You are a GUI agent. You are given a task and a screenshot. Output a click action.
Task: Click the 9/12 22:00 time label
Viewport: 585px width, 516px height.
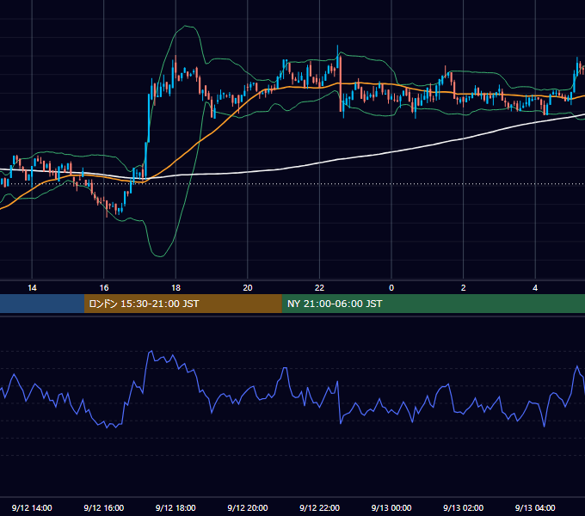(x=319, y=507)
